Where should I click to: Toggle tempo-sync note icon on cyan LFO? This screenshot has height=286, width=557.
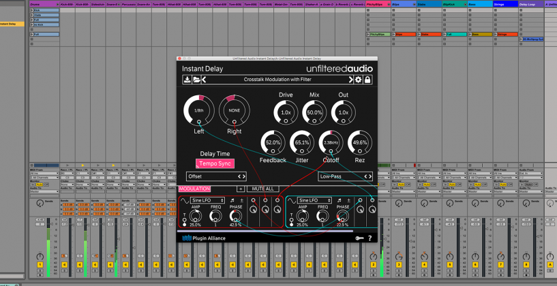[x=340, y=200]
